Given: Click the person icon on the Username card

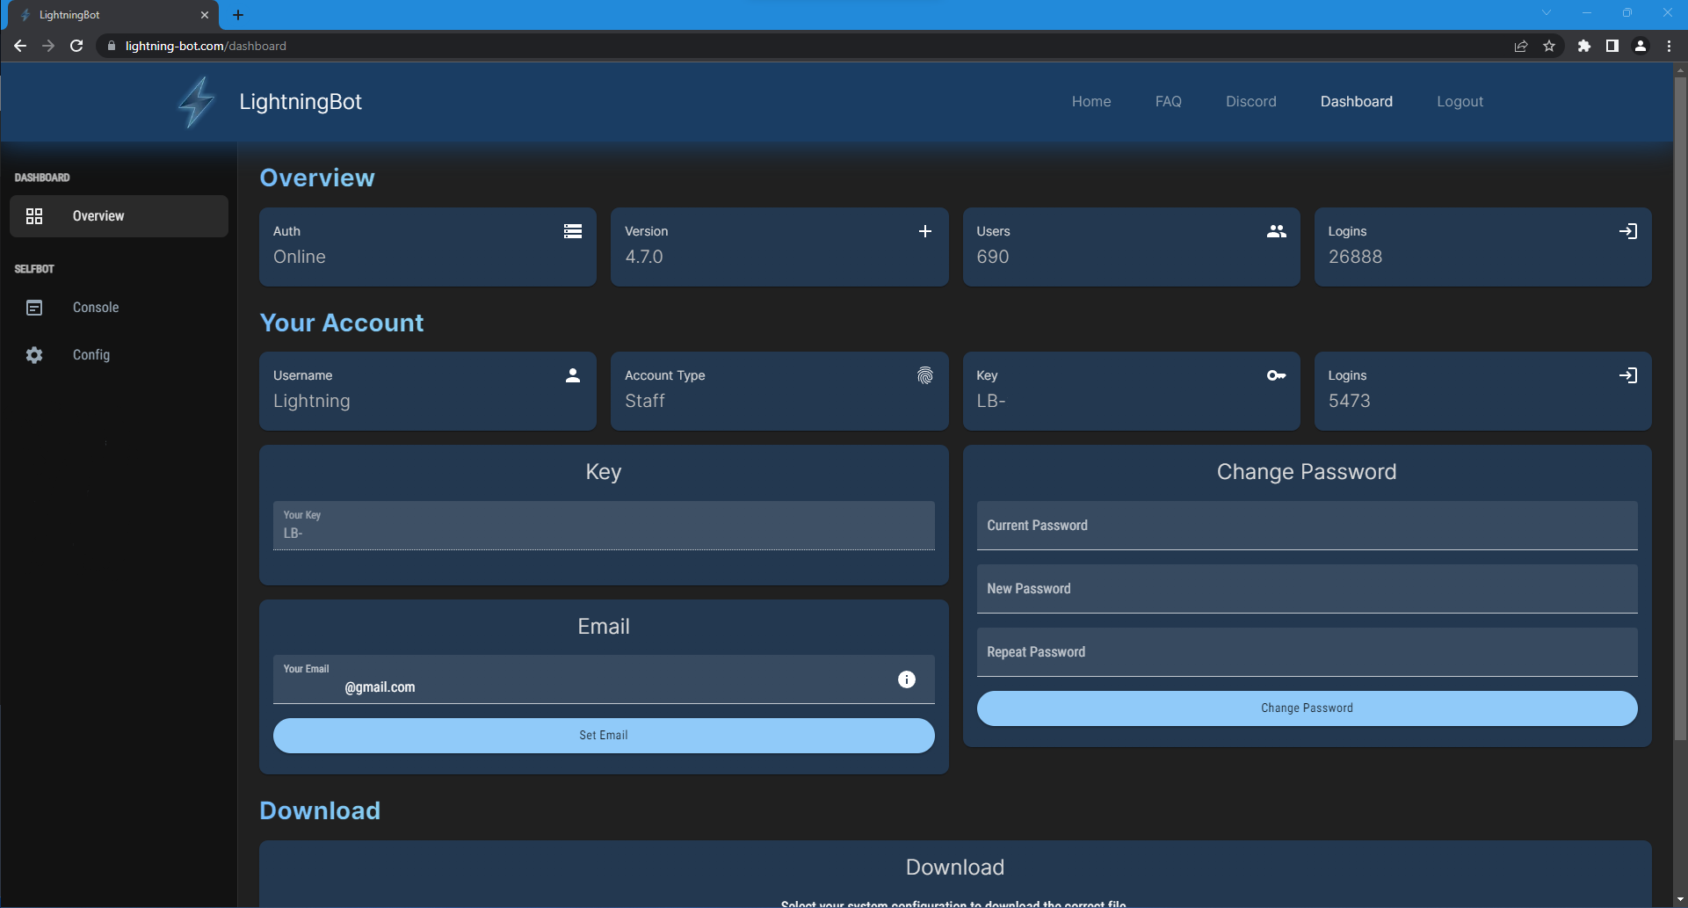Looking at the screenshot, I should pyautogui.click(x=572, y=375).
